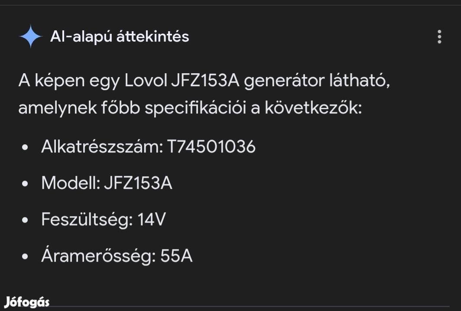Click the bullet before Áramerősség
461x311 pixels.
pyautogui.click(x=25, y=257)
